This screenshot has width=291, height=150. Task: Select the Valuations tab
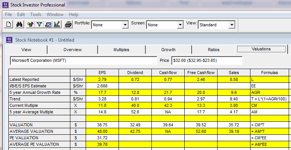tap(261, 49)
